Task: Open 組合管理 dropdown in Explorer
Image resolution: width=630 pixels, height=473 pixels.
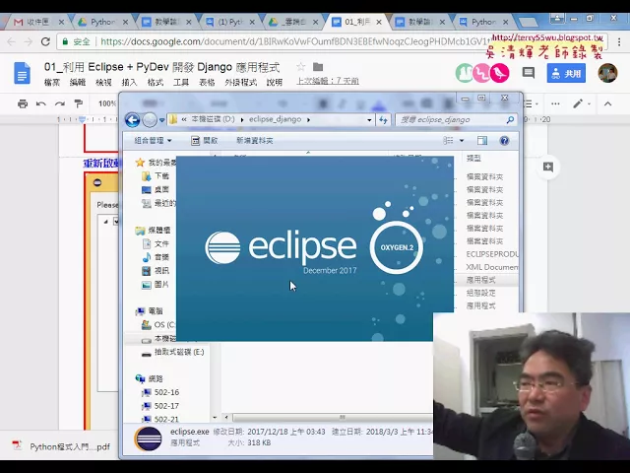Action: 154,140
